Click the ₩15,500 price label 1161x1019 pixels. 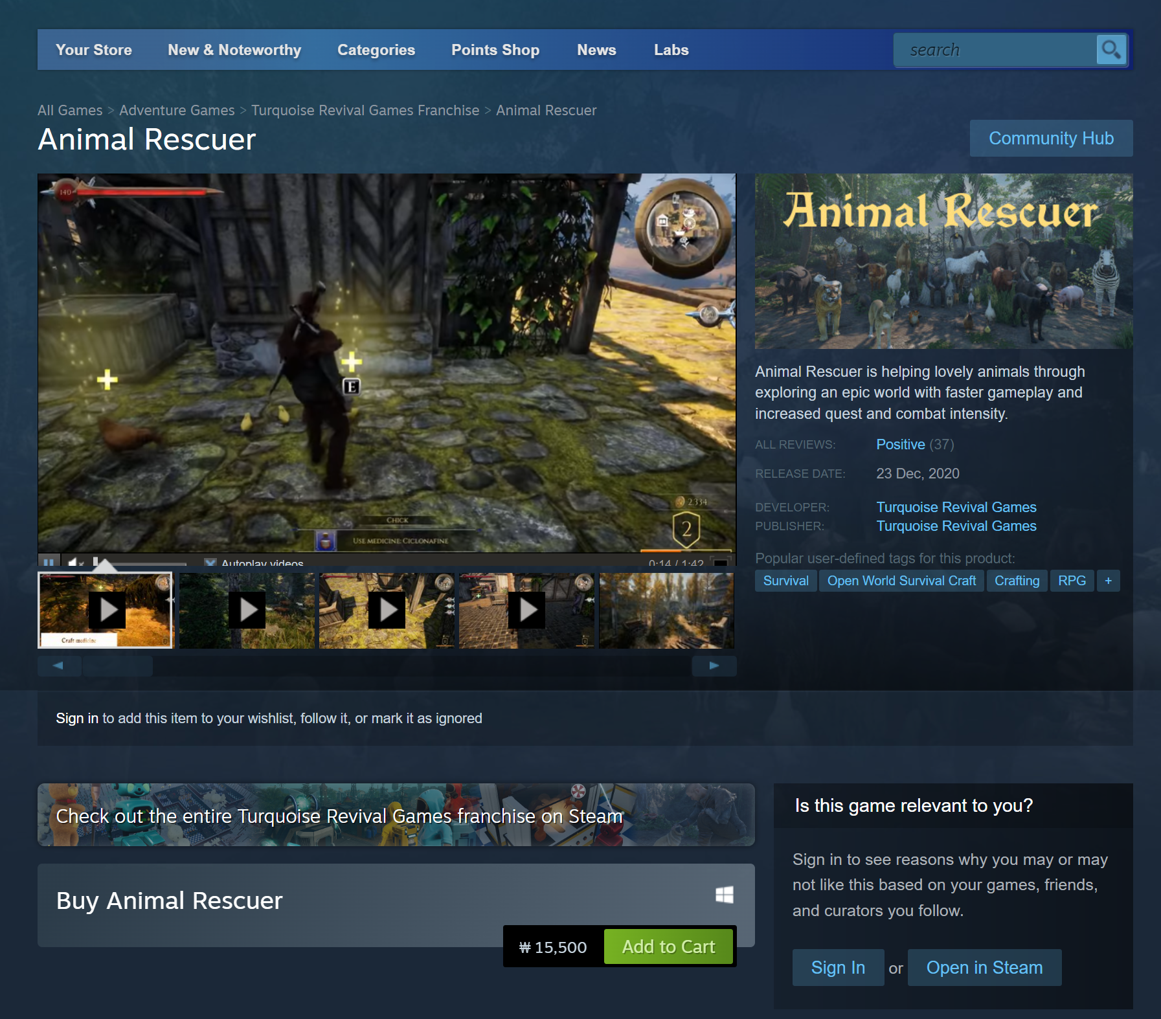pyautogui.click(x=553, y=947)
